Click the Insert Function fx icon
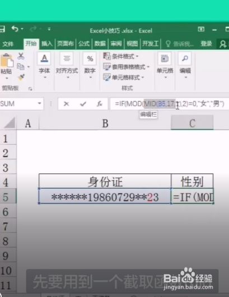Image resolution: width=229 pixels, height=297 pixels. [x=100, y=104]
